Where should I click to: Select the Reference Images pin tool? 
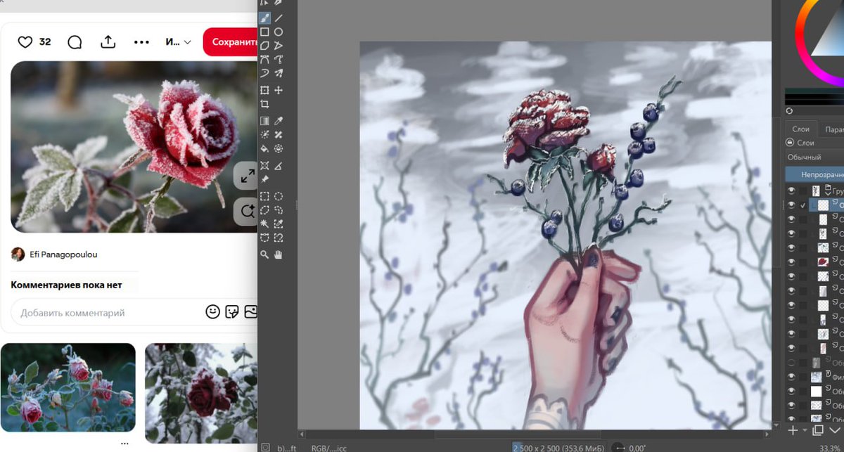pos(264,179)
